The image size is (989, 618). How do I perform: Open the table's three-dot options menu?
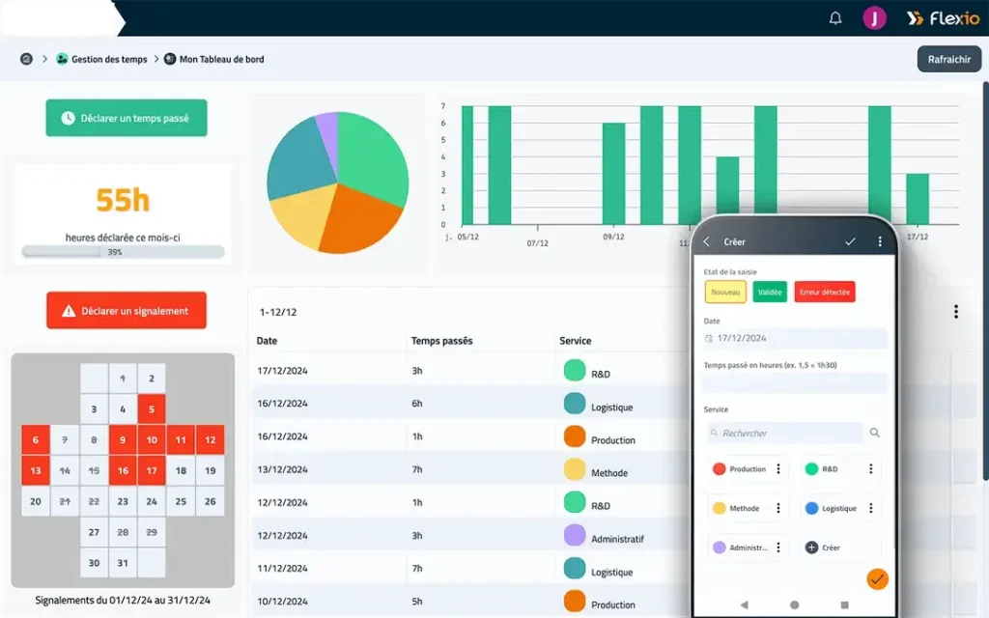click(x=956, y=312)
